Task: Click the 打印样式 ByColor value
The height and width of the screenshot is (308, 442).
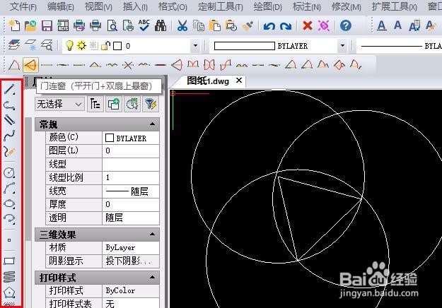Action: coord(131,290)
